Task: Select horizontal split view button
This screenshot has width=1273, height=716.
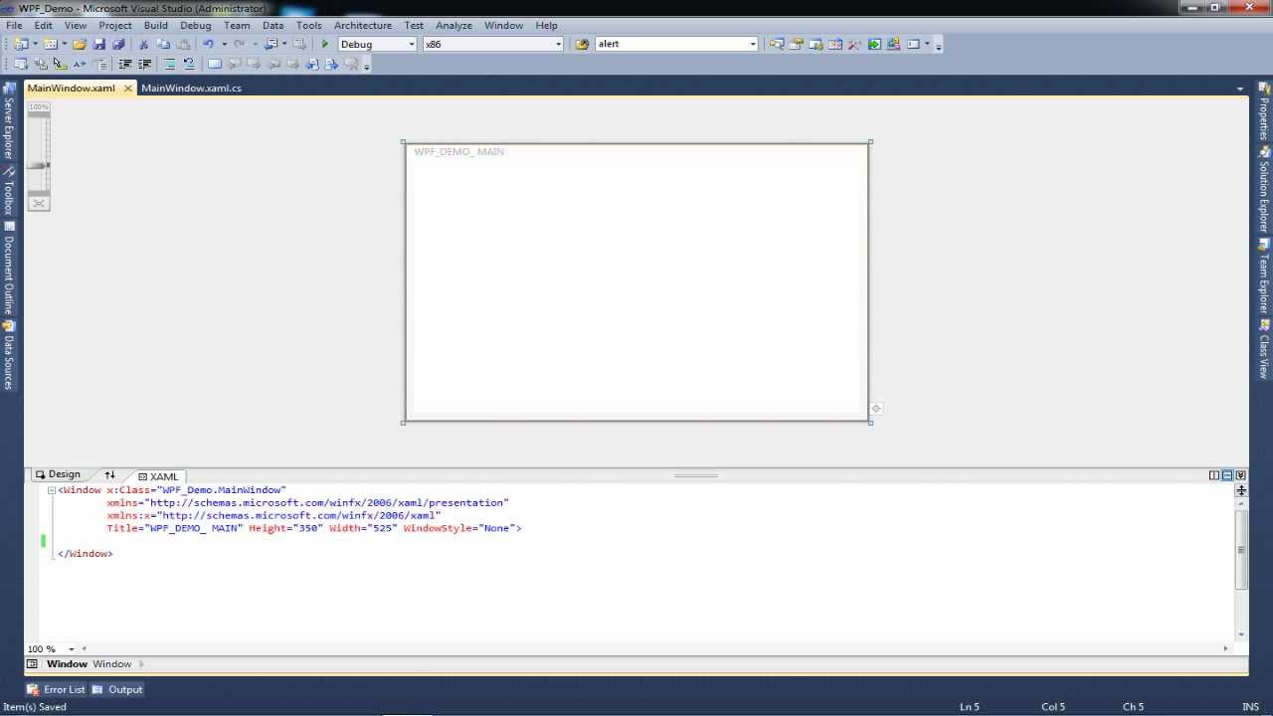Action: pyautogui.click(x=1227, y=475)
